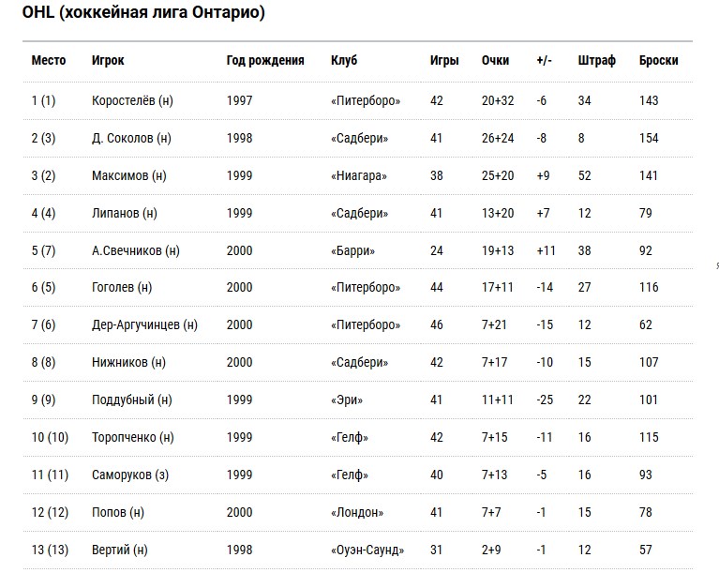The width and height of the screenshot is (719, 573).
Task: Click the Штраф column header
Action: pos(596,60)
